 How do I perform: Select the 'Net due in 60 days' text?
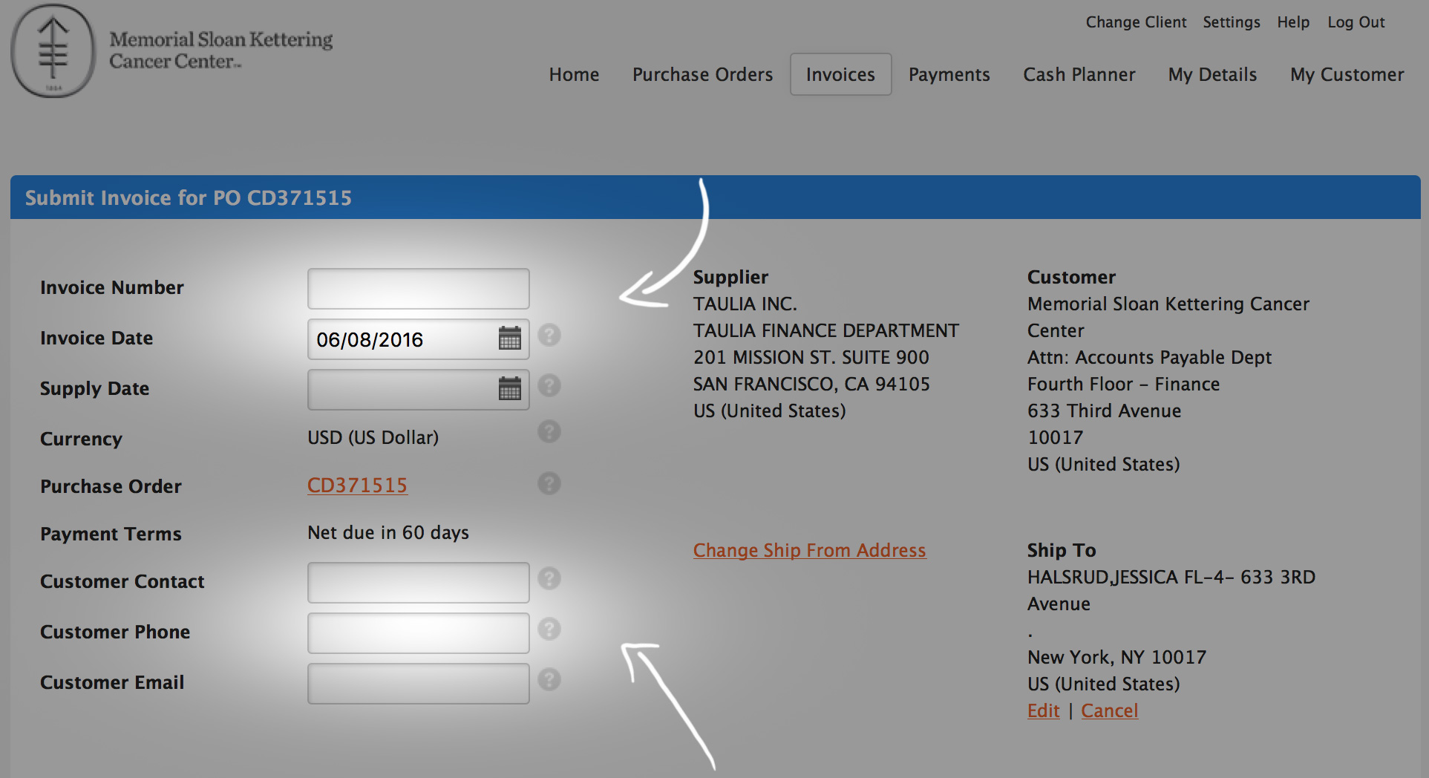point(388,532)
